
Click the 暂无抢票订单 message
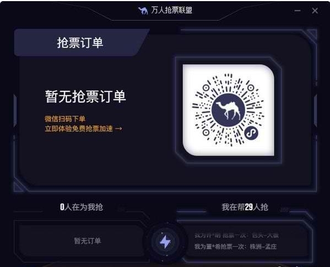tap(85, 97)
